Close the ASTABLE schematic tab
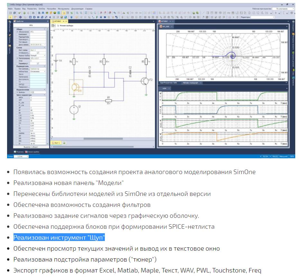302x277 pixels. coord(66,21)
